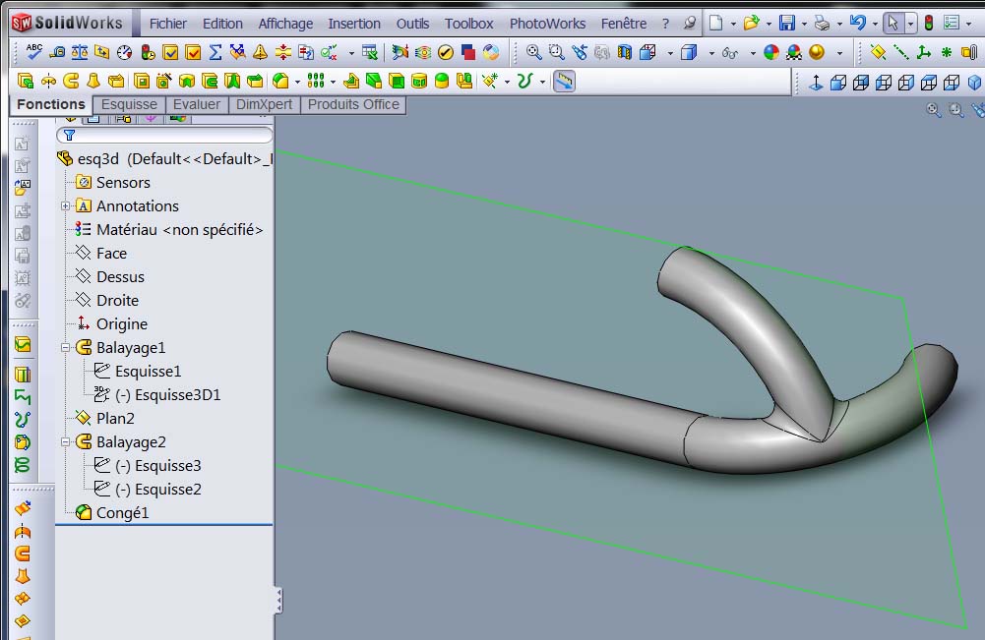Open the Section View icon
This screenshot has width=985, height=640.
[625, 53]
